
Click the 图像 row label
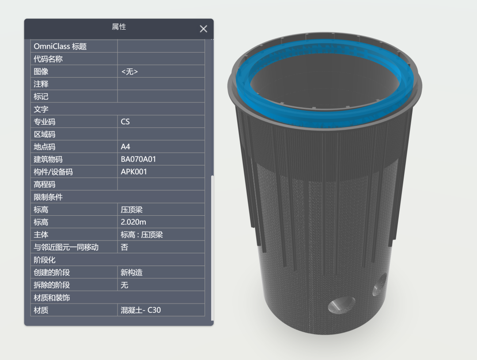[41, 71]
